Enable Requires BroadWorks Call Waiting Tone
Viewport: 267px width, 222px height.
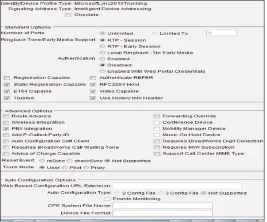tap(6, 148)
